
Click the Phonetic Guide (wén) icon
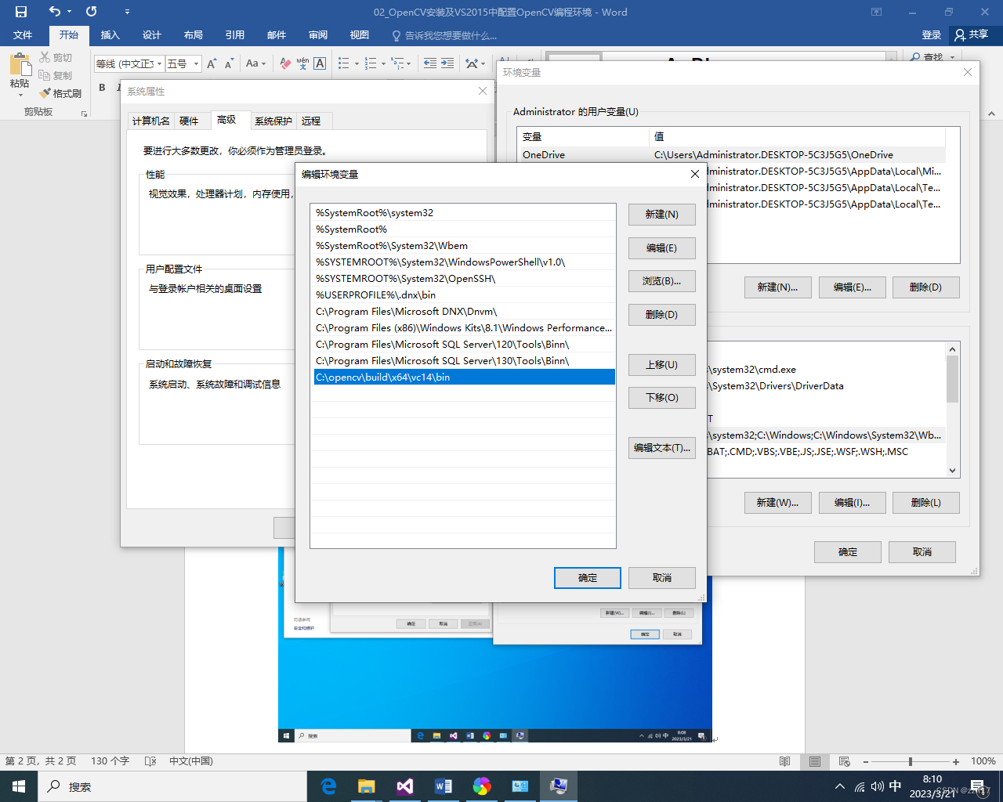302,63
